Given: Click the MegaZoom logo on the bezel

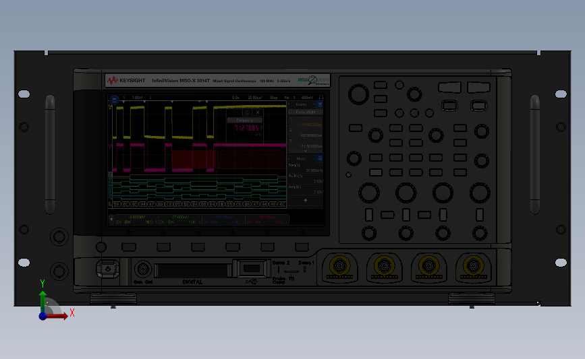Looking at the screenshot, I should [x=313, y=80].
